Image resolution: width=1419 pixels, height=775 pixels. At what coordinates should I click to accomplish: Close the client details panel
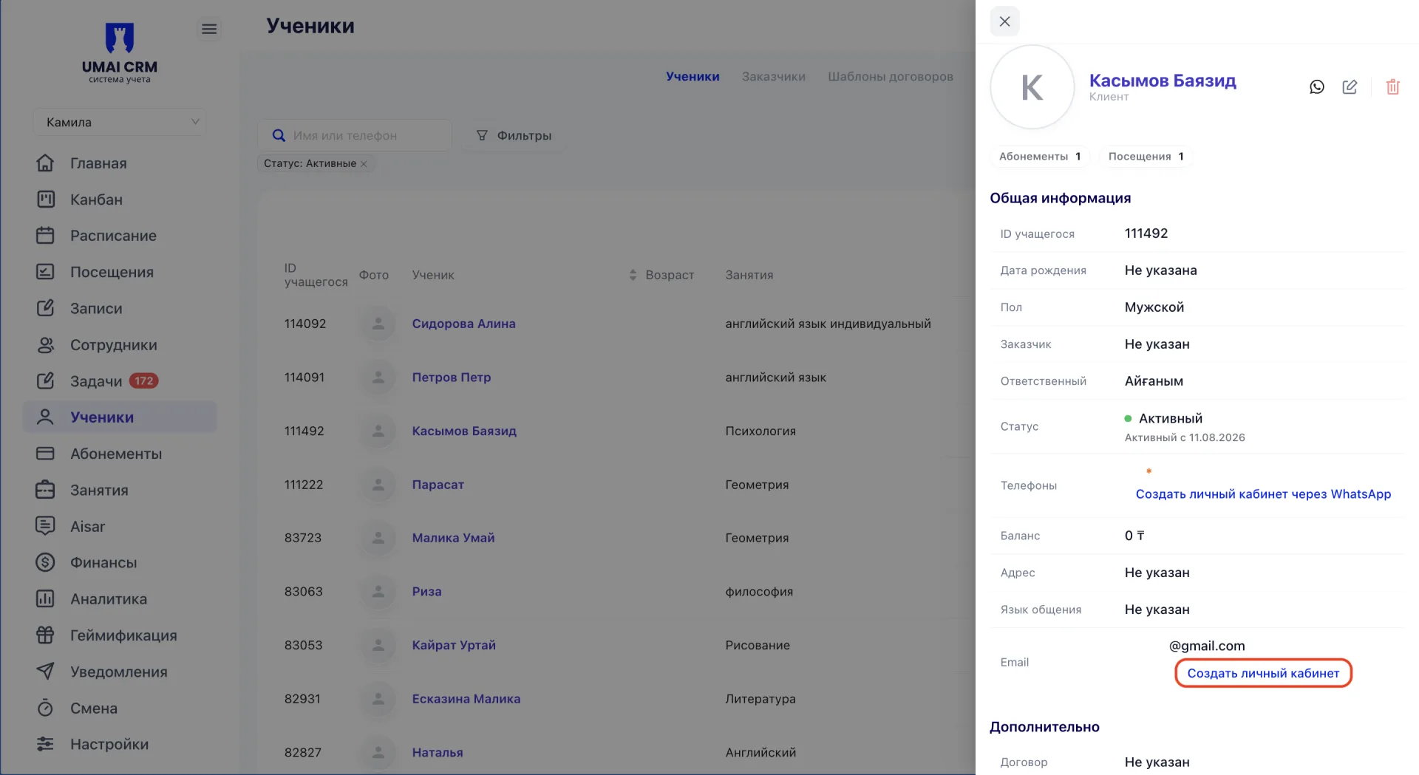1004,21
